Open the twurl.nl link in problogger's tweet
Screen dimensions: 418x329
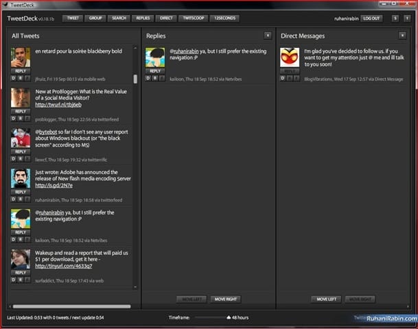point(58,105)
